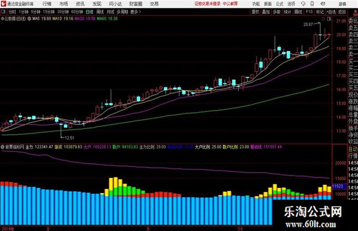The image size is (358, 231).
Task: Switch to 5分钟 period tab
Action: pyautogui.click(x=36, y=12)
